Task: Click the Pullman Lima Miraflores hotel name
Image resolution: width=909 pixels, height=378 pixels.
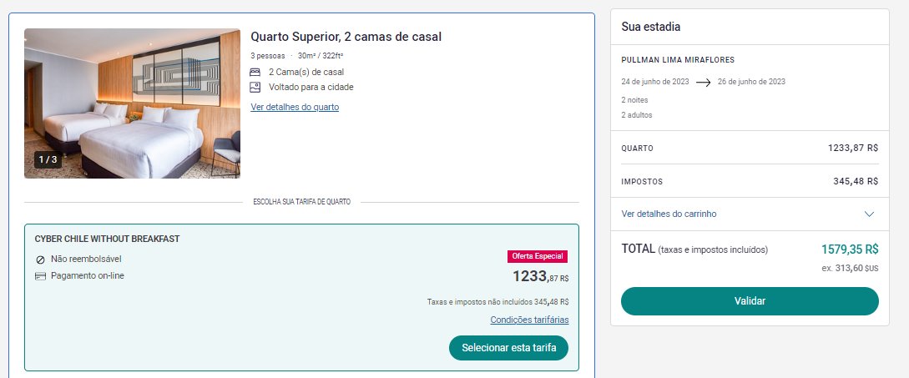Action: (x=678, y=60)
